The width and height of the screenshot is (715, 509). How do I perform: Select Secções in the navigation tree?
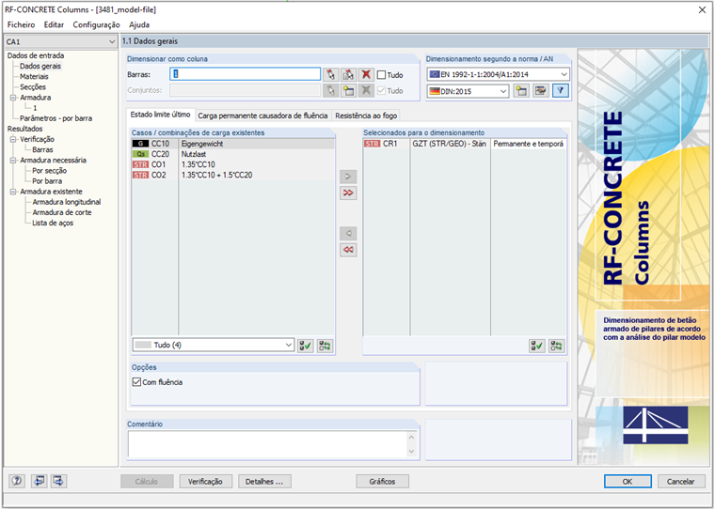pyautogui.click(x=33, y=87)
